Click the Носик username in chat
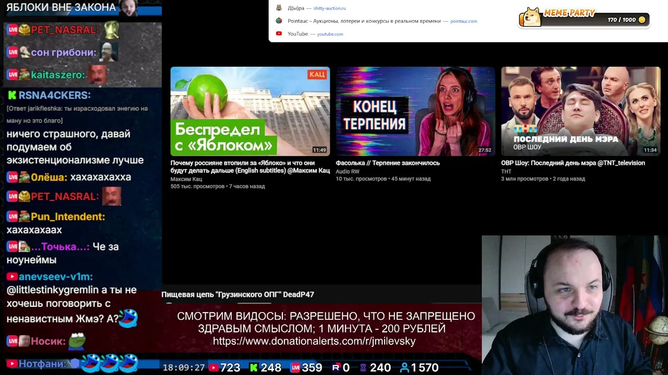 coord(48,342)
